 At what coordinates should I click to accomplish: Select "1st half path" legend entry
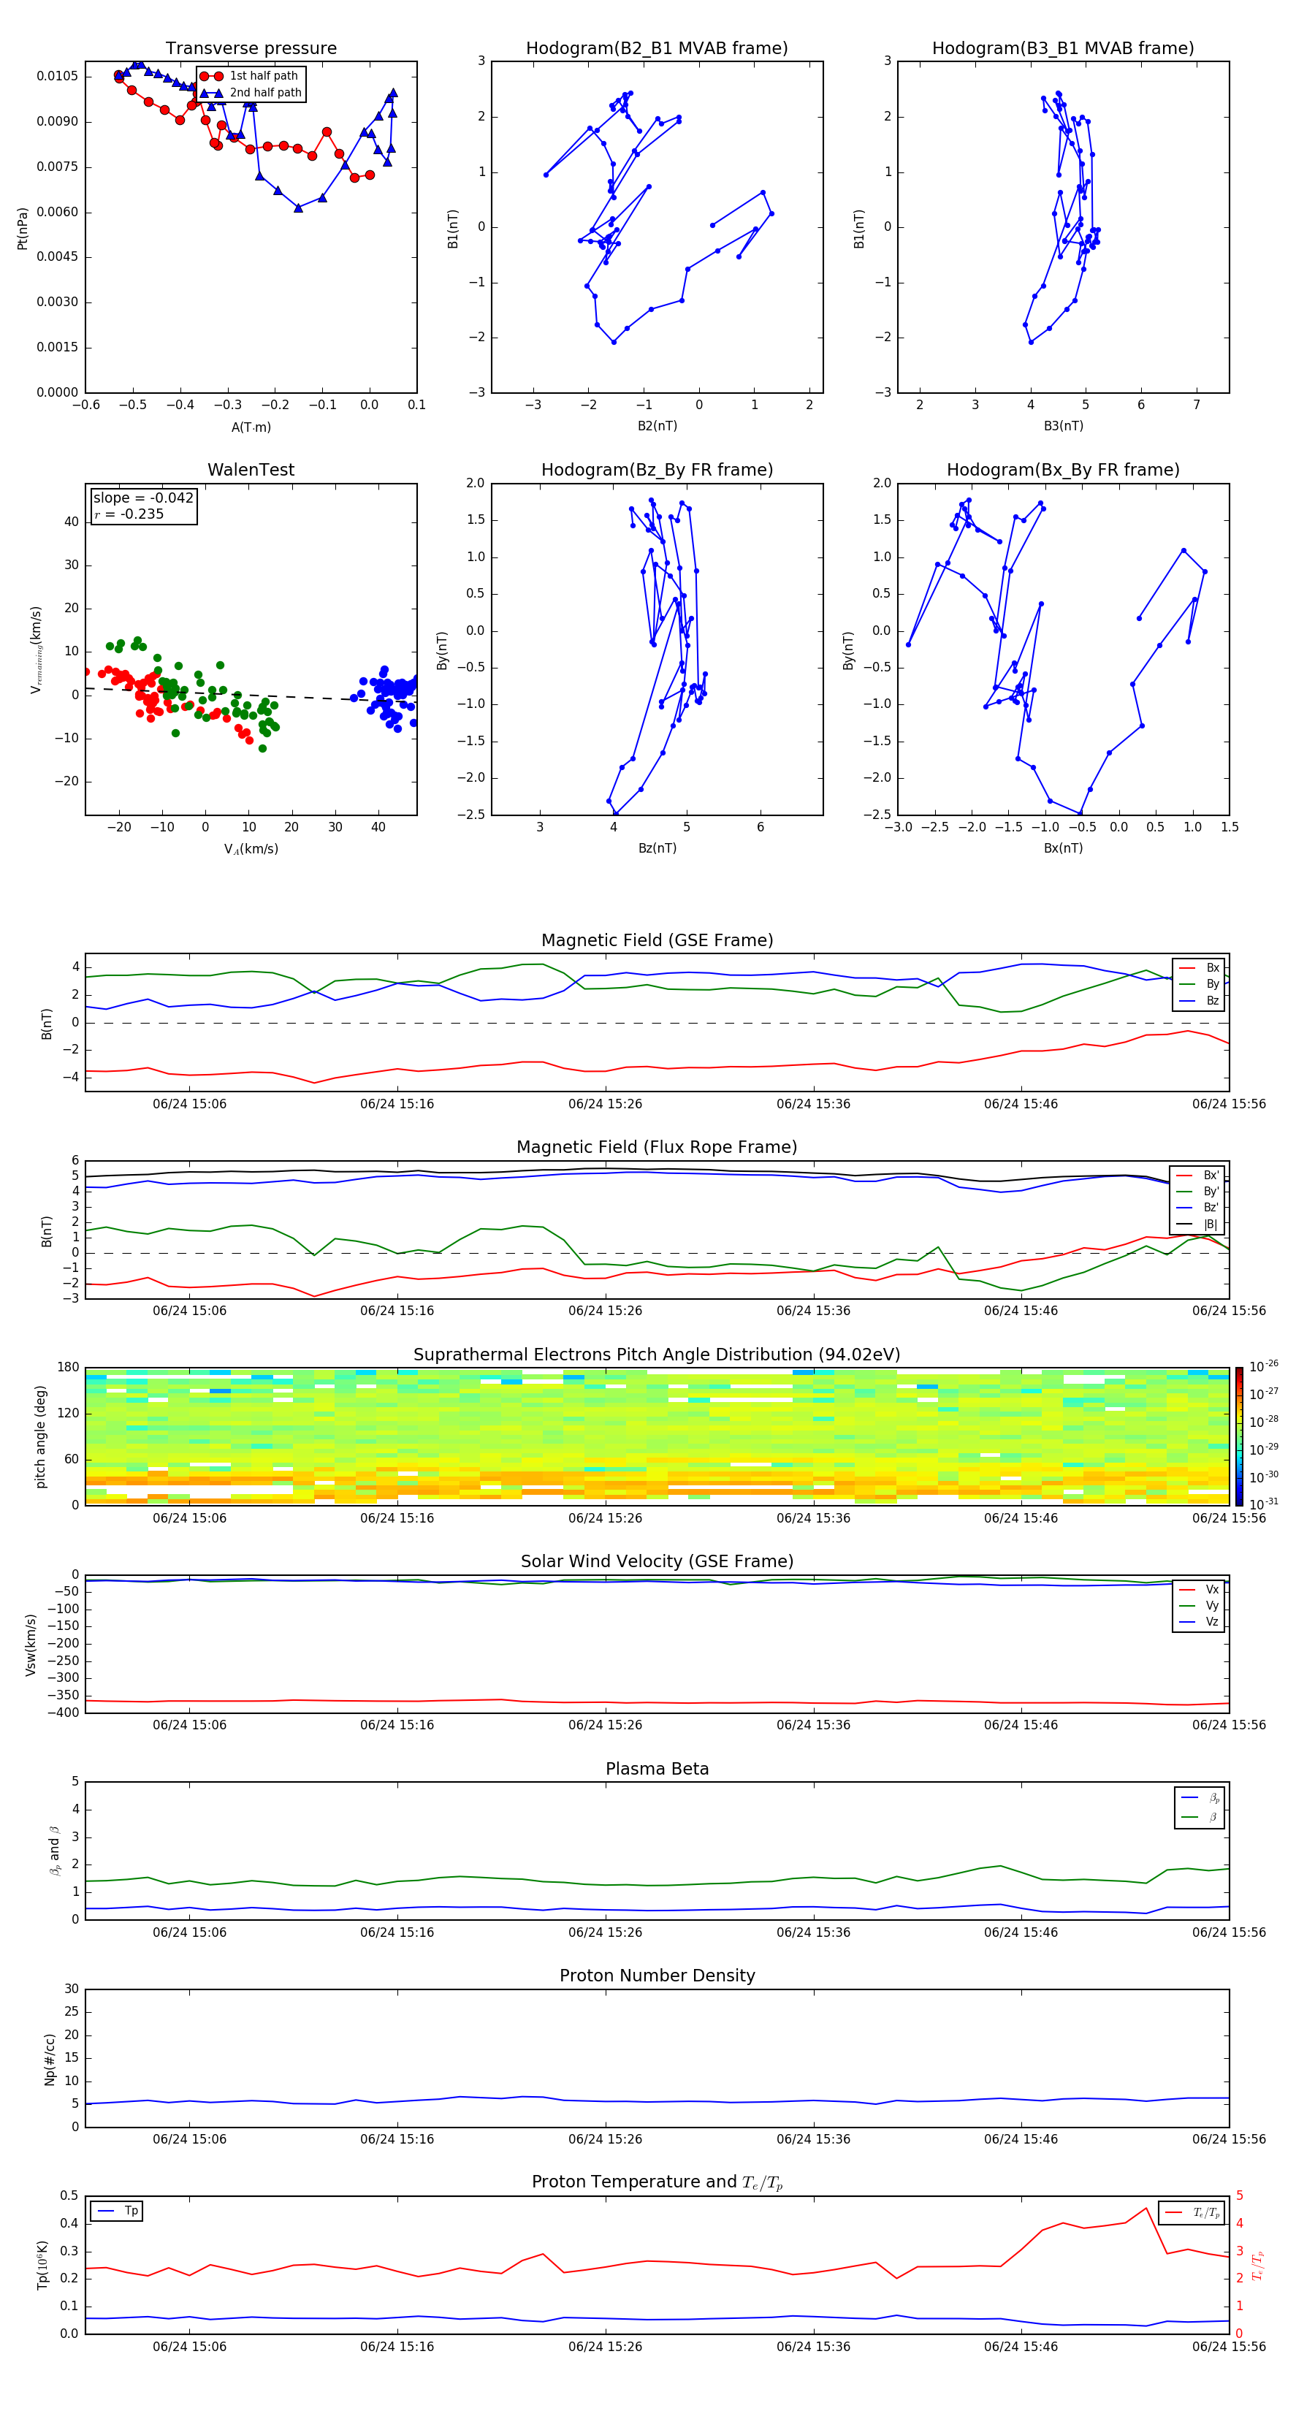click(x=249, y=76)
